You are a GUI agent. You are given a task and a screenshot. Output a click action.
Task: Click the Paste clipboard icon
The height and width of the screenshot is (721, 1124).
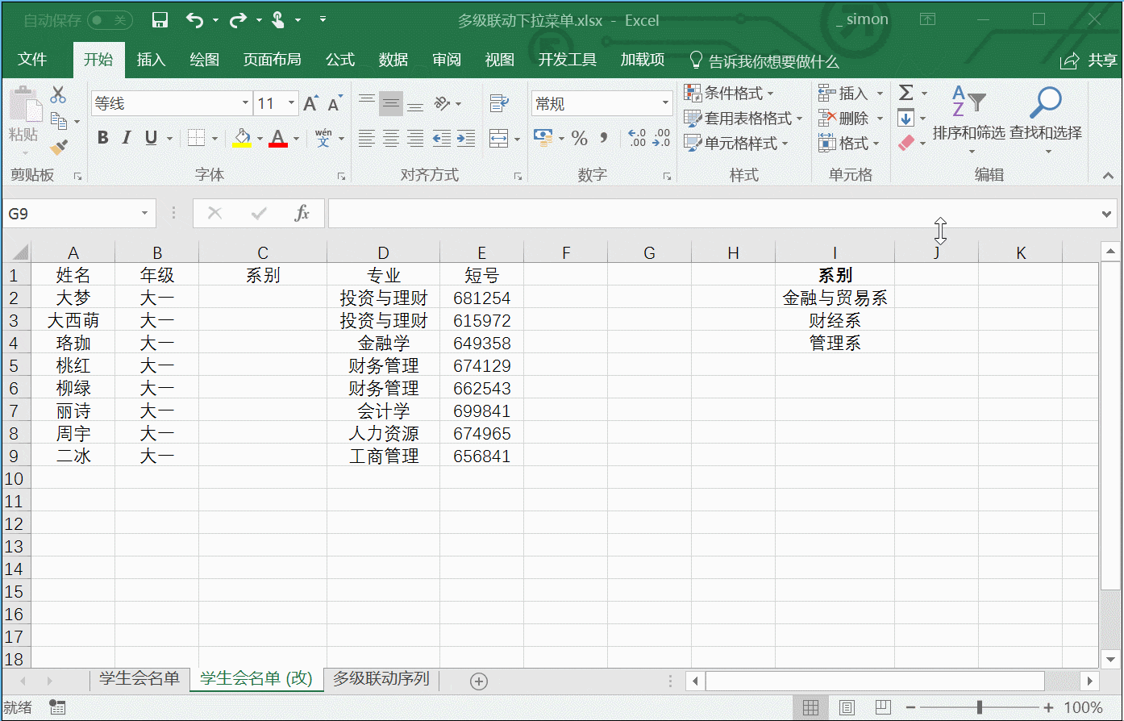tap(24, 105)
